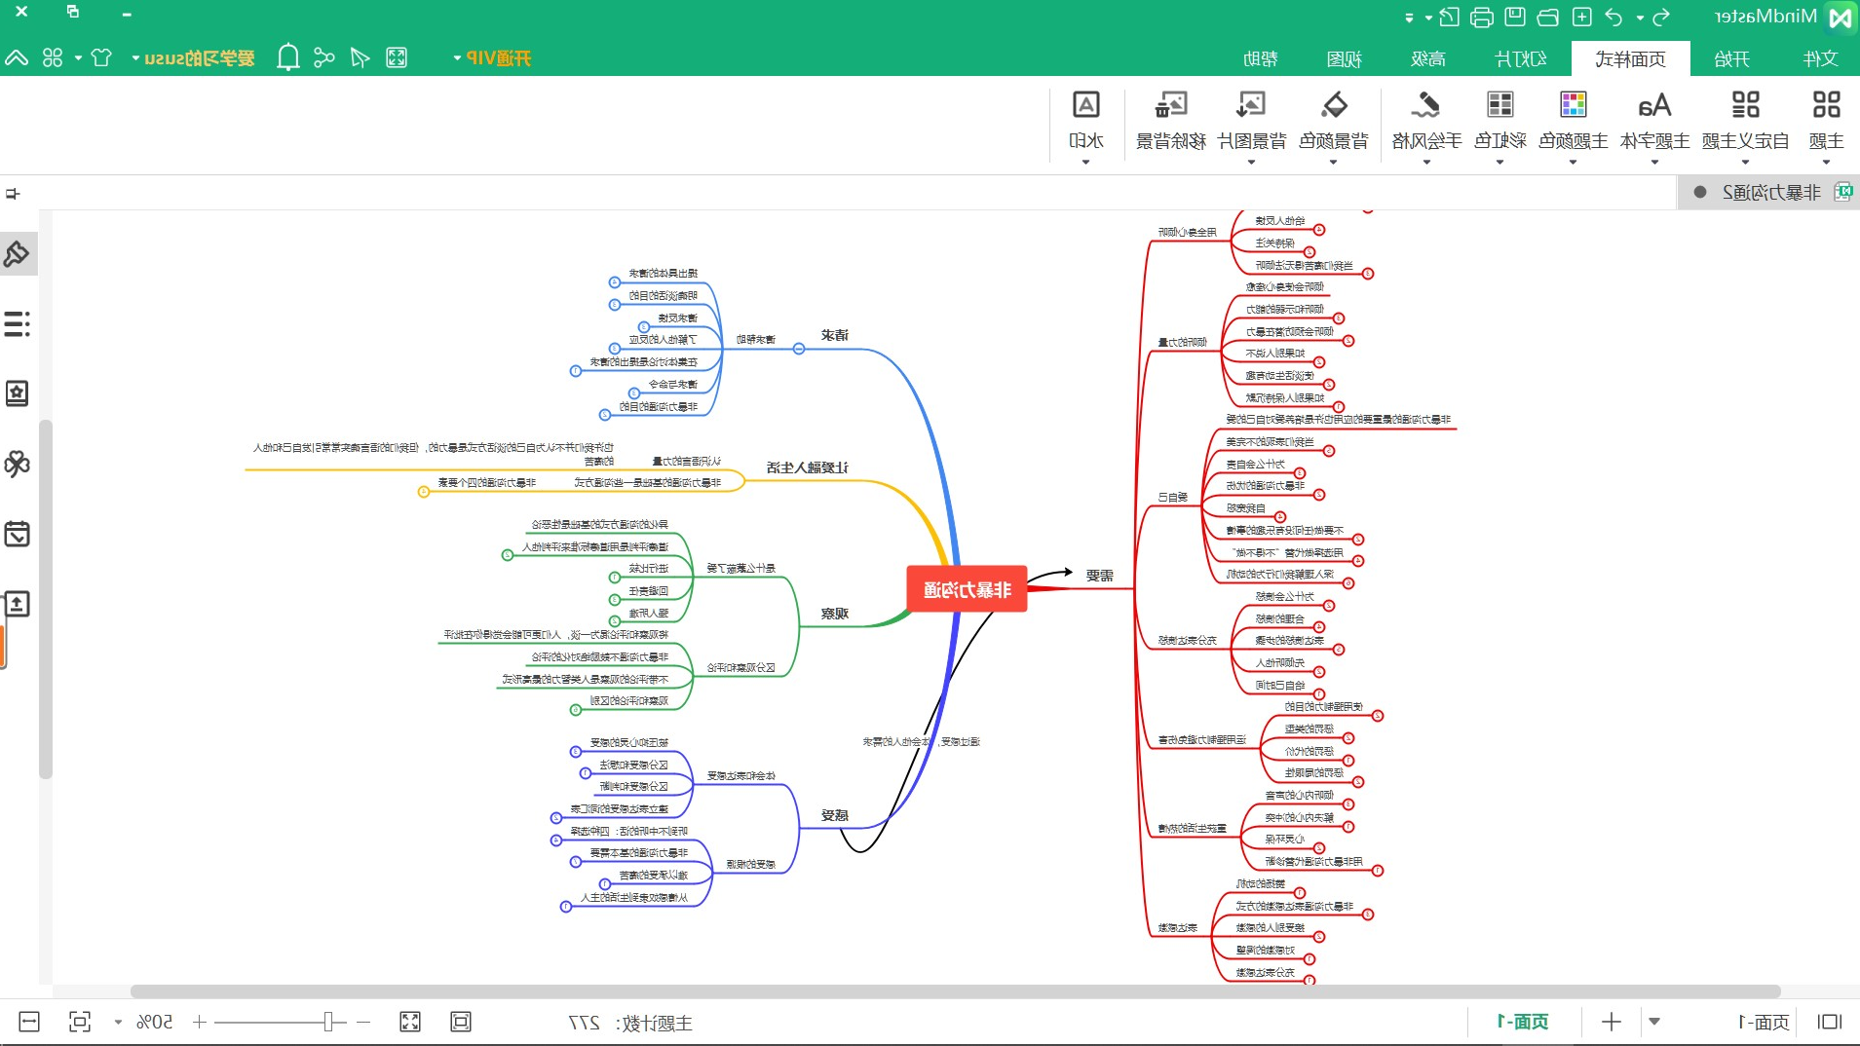Switch to the 高级 tab
The height and width of the screenshot is (1046, 1860).
tap(1428, 58)
